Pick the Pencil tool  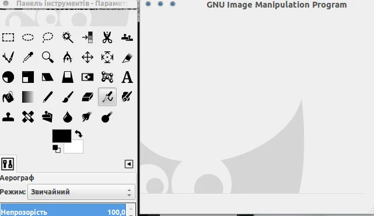coord(48,97)
